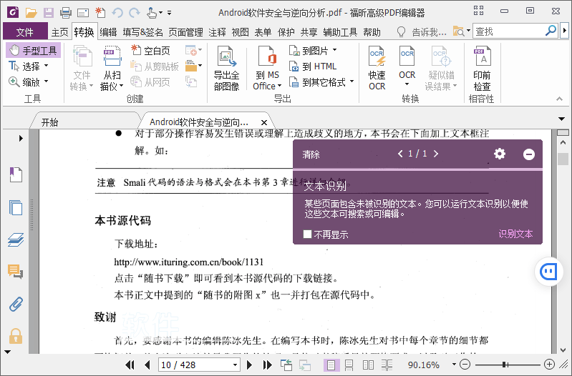This screenshot has width=572, height=376.
Task: Click the 识别文本 link
Action: click(515, 234)
